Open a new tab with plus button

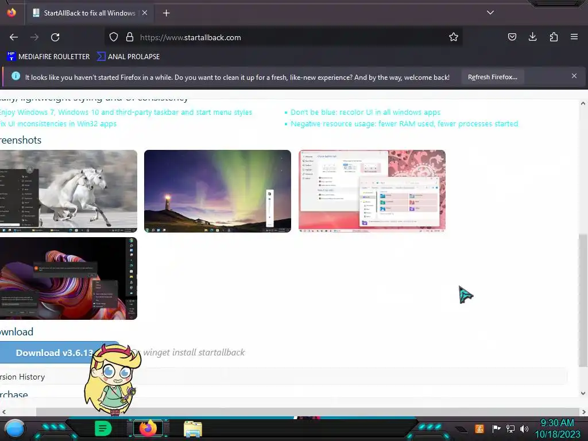click(166, 13)
